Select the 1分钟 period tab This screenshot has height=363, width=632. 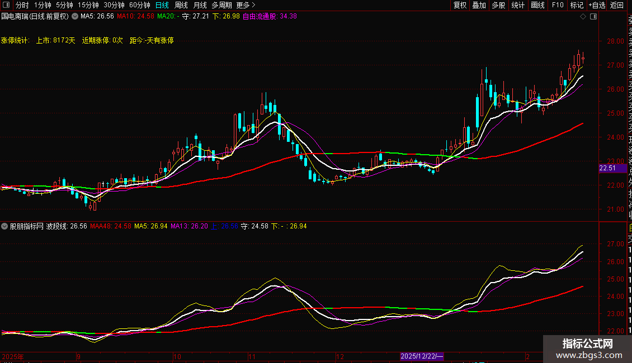coord(43,5)
